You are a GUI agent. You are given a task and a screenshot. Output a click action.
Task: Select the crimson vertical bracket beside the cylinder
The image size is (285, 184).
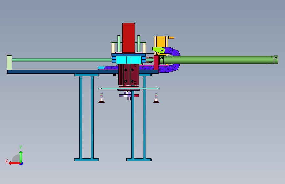[x=156, y=63]
